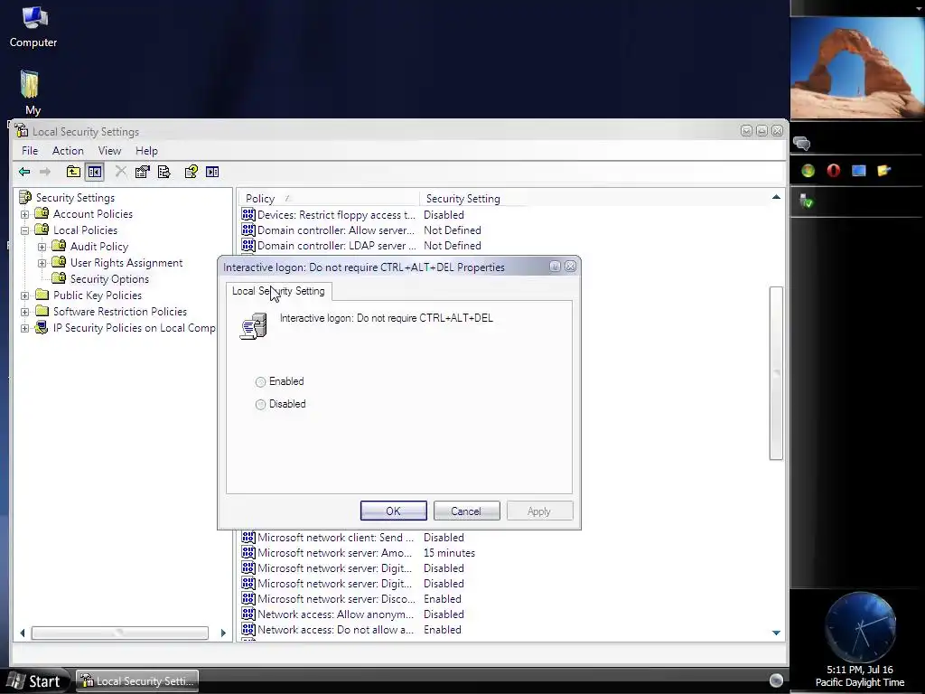The height and width of the screenshot is (694, 925).
Task: Click the chat bubbles sidebar icon
Action: coord(802,143)
